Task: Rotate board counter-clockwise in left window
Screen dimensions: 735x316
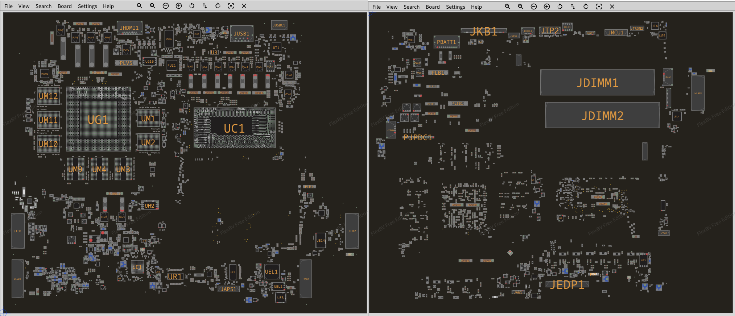Action: click(x=192, y=6)
